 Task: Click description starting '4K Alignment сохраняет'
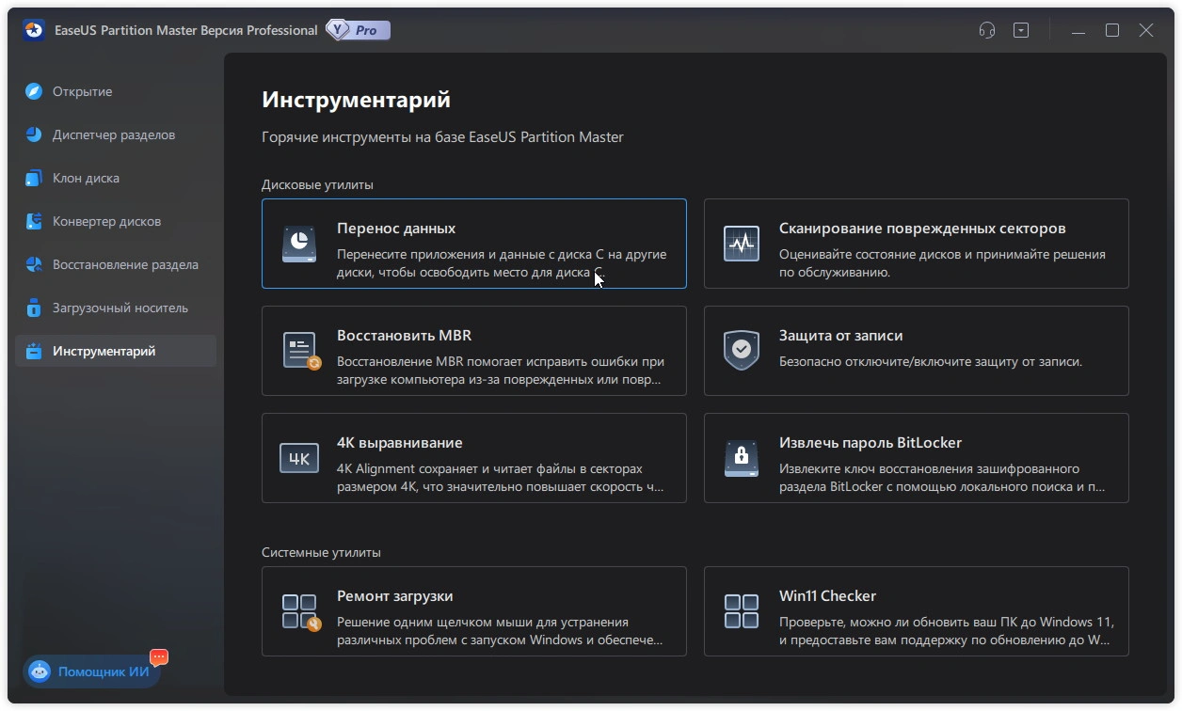point(502,478)
